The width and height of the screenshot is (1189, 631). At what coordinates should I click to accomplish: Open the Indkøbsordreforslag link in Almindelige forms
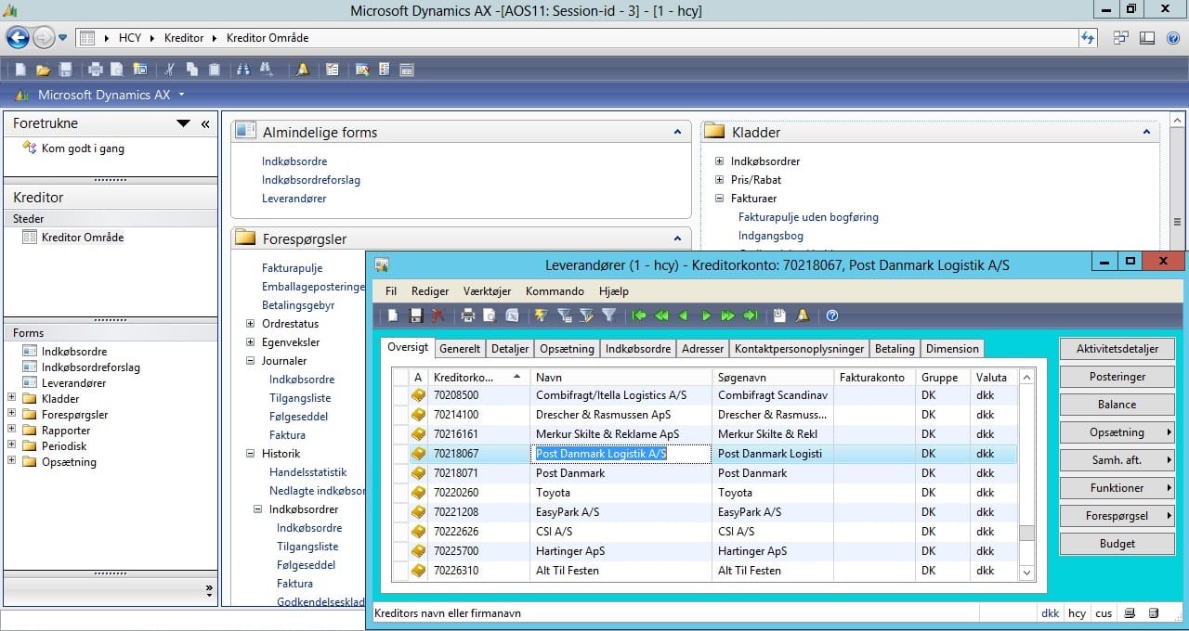pyautogui.click(x=311, y=180)
